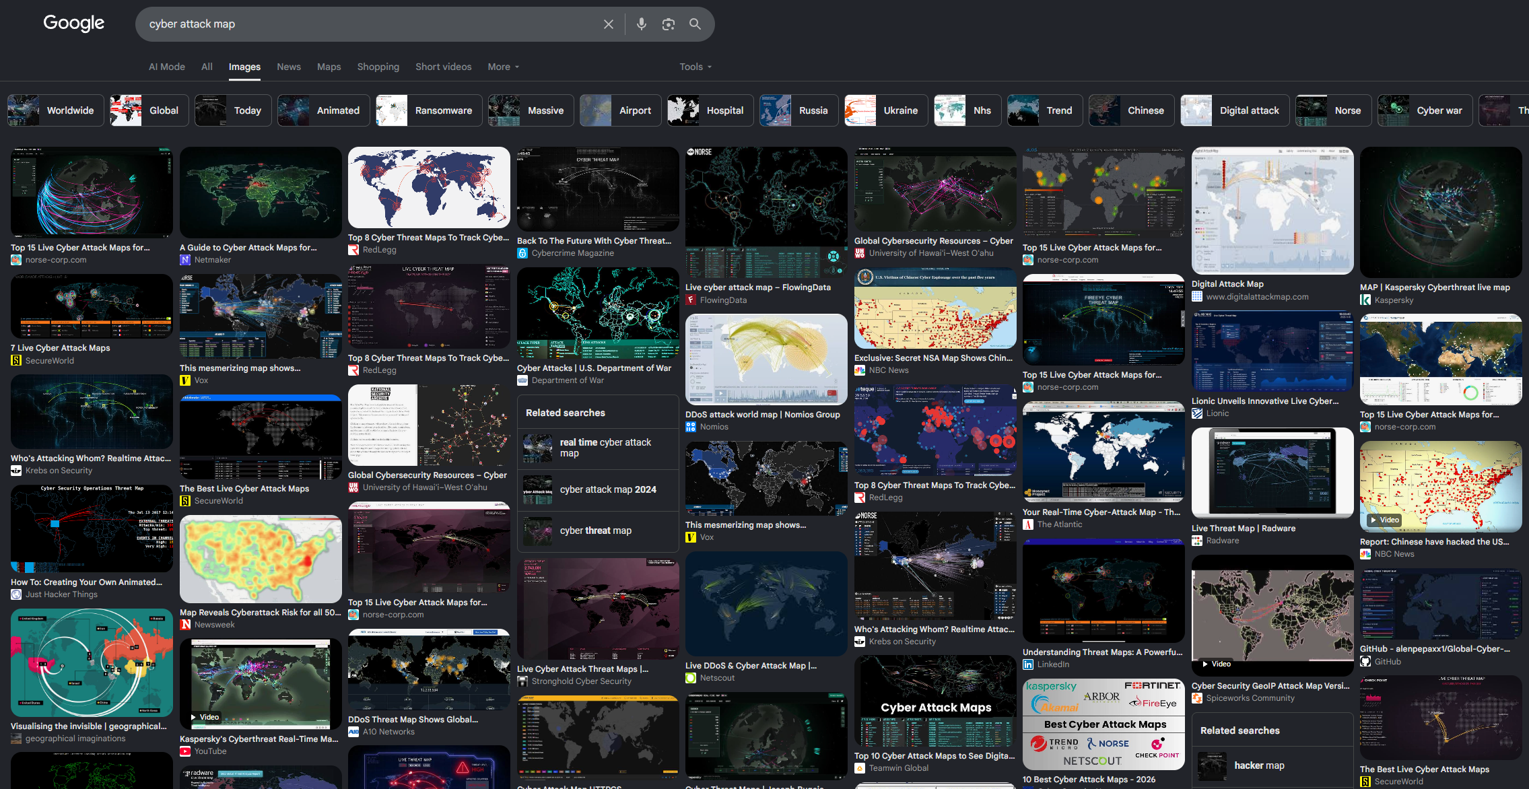Click the Spiceworks Community favicon

click(1197, 698)
